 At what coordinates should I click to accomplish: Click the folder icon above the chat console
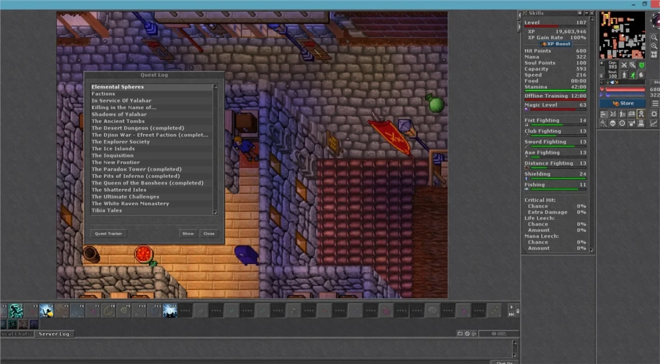coord(460,334)
